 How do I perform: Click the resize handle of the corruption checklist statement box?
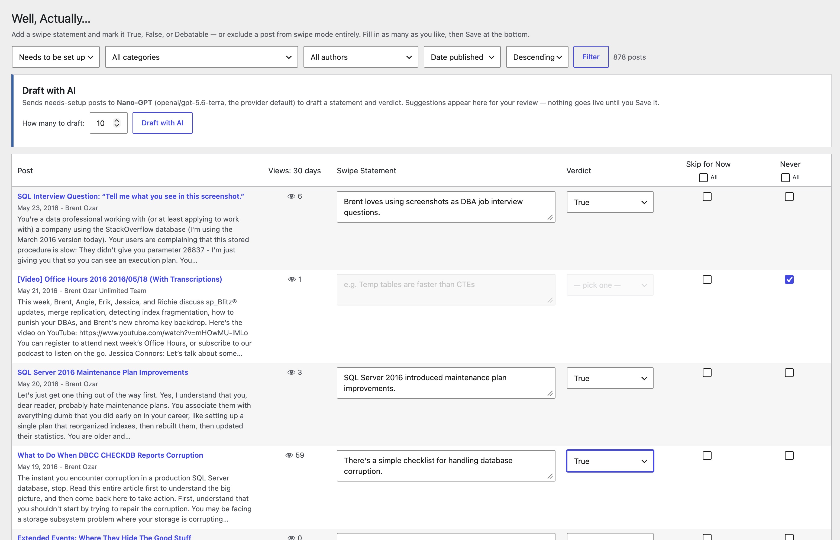[x=550, y=476]
